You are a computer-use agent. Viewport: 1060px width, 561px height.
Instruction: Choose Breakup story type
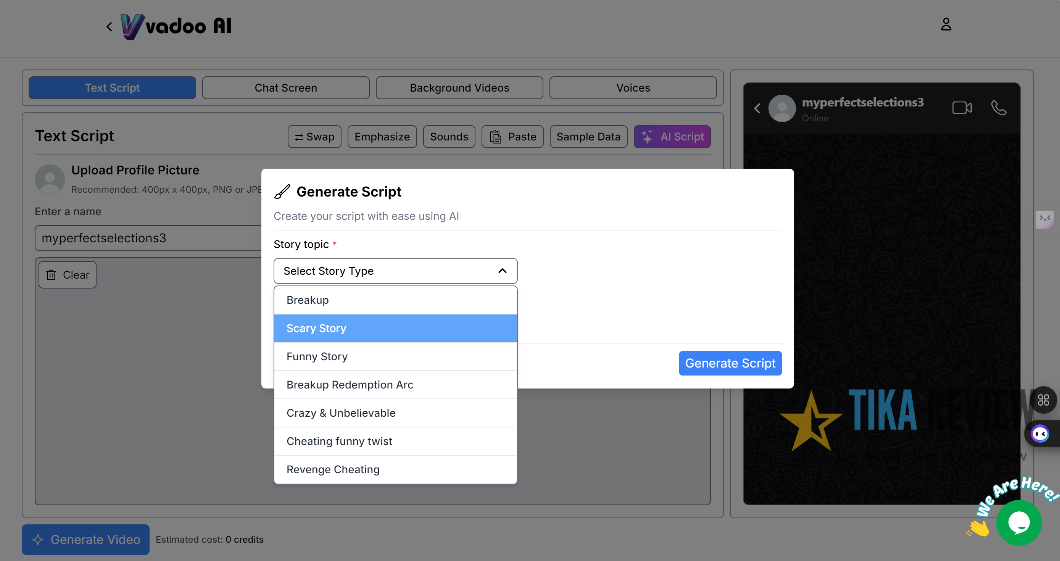[x=395, y=300]
